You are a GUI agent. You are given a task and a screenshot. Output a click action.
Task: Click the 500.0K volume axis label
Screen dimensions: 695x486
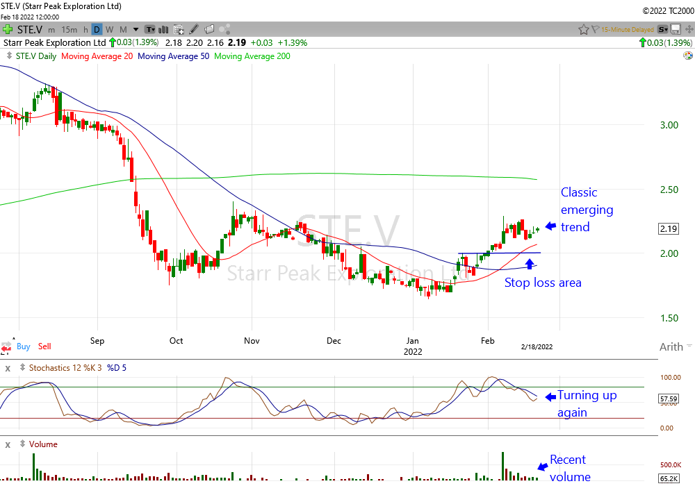click(x=671, y=464)
